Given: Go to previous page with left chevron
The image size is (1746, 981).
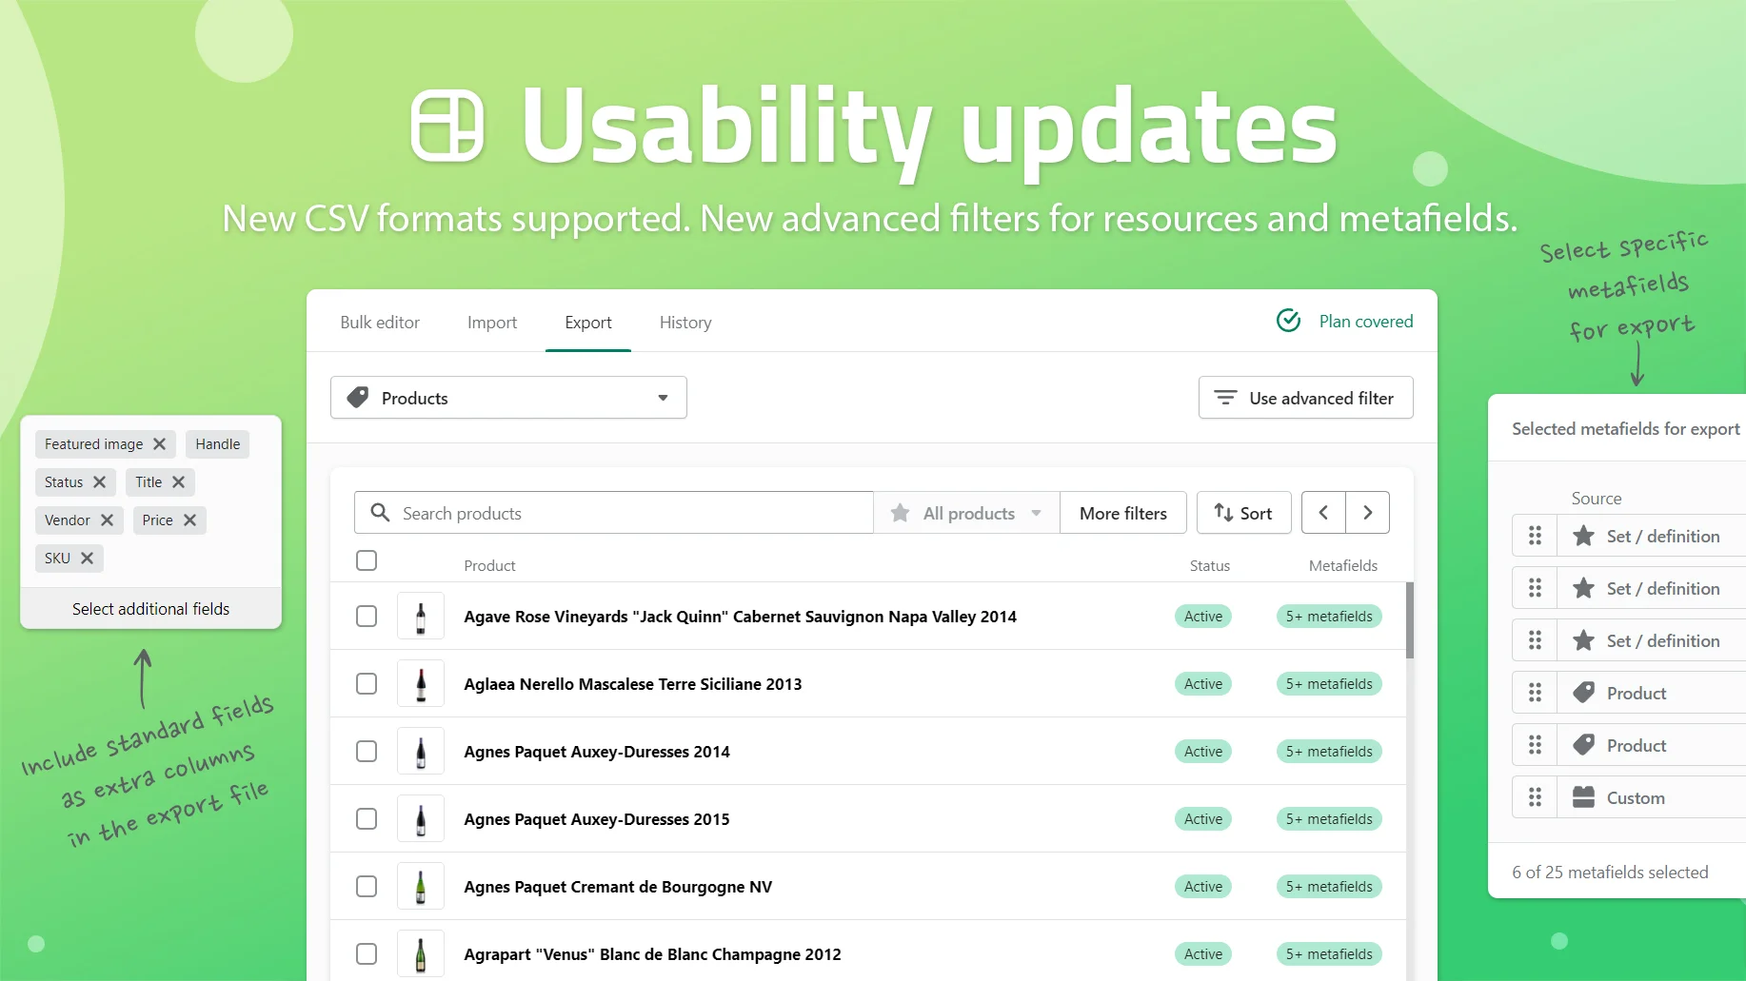Looking at the screenshot, I should coord(1323,513).
